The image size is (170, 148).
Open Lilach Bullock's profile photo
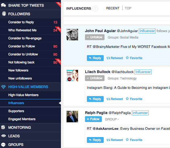coord(72,75)
